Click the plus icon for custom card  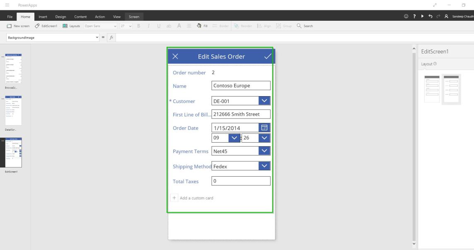pyautogui.click(x=174, y=198)
